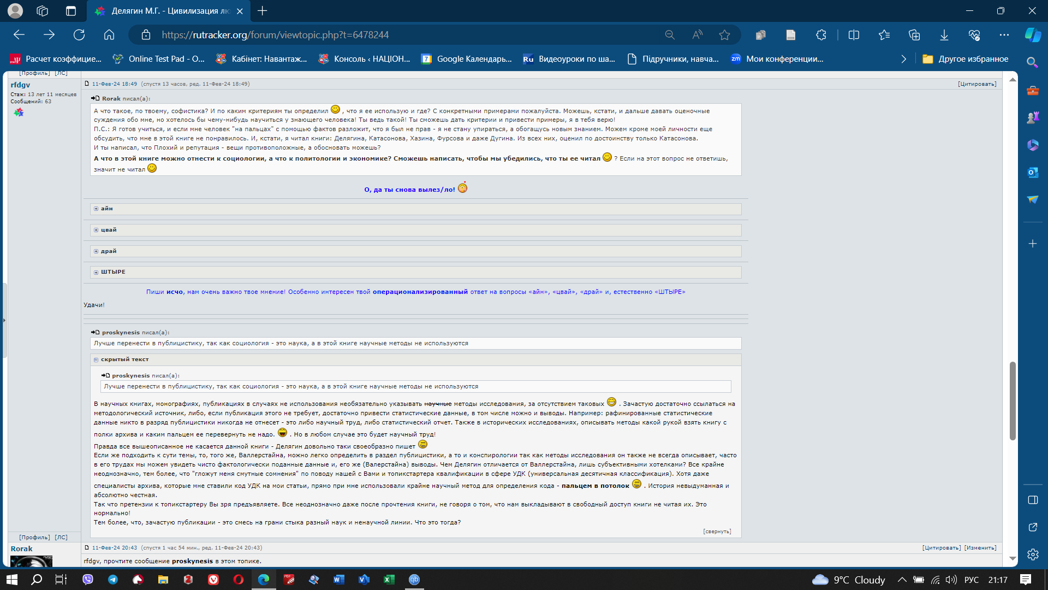This screenshot has width=1048, height=590.
Task: Expand the «цвай» spoiler
Action: point(108,230)
